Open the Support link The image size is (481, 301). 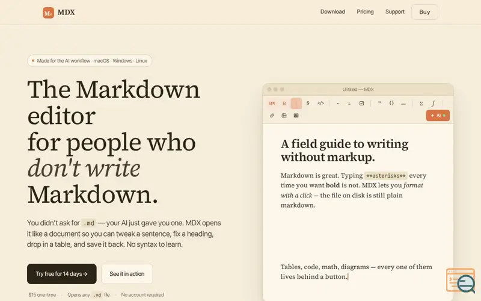395,11
